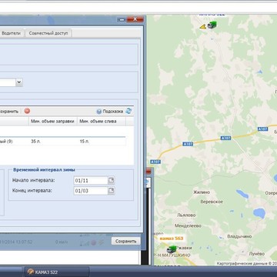Open КАМАЗ 522 window from taskbar
277x277 pixels.
pyautogui.click(x=57, y=272)
